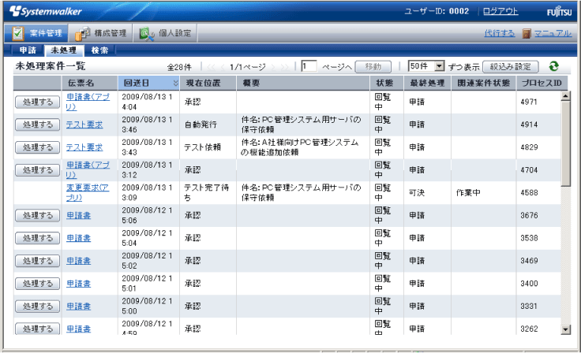Switch to the 検索 tab
The width and height of the screenshot is (581, 353).
click(99, 50)
